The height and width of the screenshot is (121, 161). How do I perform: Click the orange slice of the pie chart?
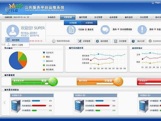click(x=24, y=63)
